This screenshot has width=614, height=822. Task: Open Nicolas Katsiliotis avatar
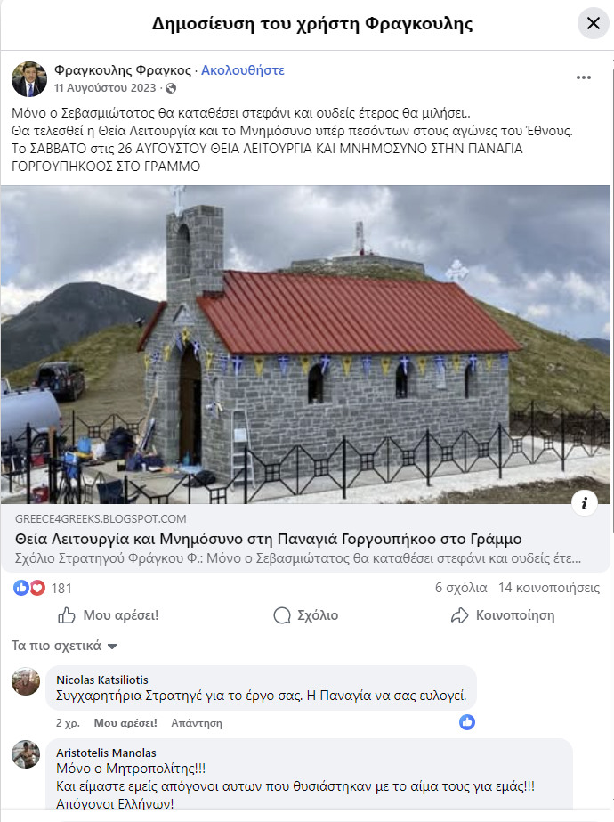26,681
